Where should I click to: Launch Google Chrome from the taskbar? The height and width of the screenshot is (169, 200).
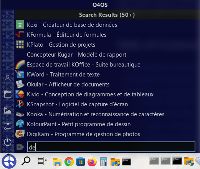[x=69, y=162]
